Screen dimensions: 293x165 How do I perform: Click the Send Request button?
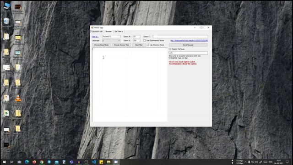pyautogui.click(x=188, y=45)
